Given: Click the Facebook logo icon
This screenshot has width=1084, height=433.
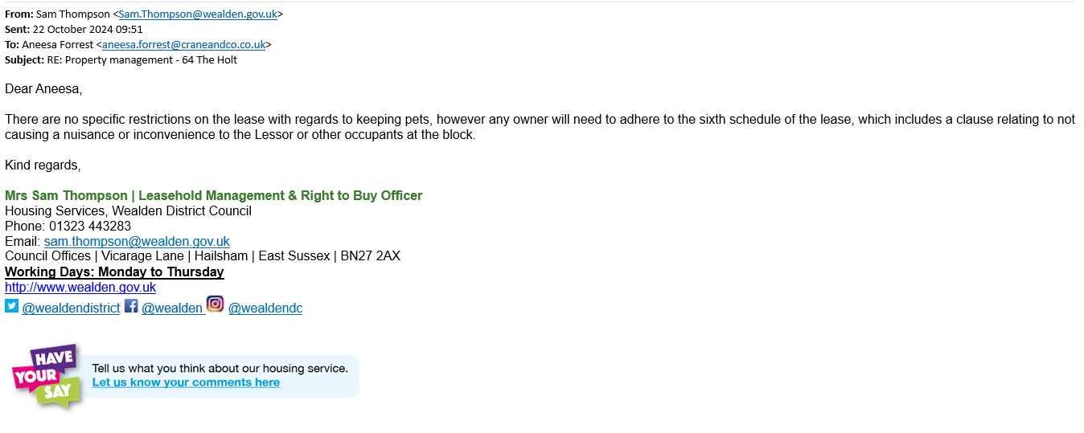Looking at the screenshot, I should (x=131, y=305).
